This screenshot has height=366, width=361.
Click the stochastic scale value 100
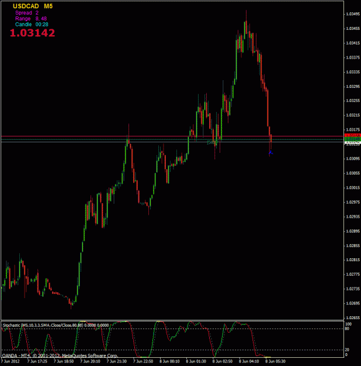(348, 324)
